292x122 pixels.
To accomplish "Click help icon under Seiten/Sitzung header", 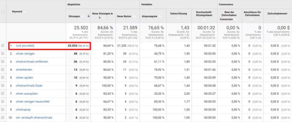I will (179, 17).
